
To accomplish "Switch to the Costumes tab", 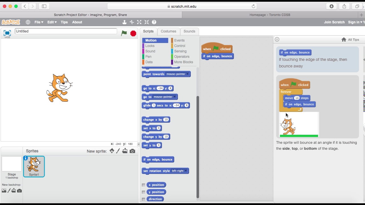I will tap(168, 31).
